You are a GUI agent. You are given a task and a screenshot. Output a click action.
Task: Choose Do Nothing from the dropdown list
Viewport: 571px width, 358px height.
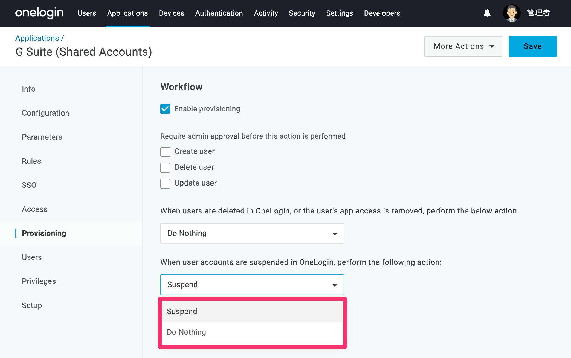point(252,332)
